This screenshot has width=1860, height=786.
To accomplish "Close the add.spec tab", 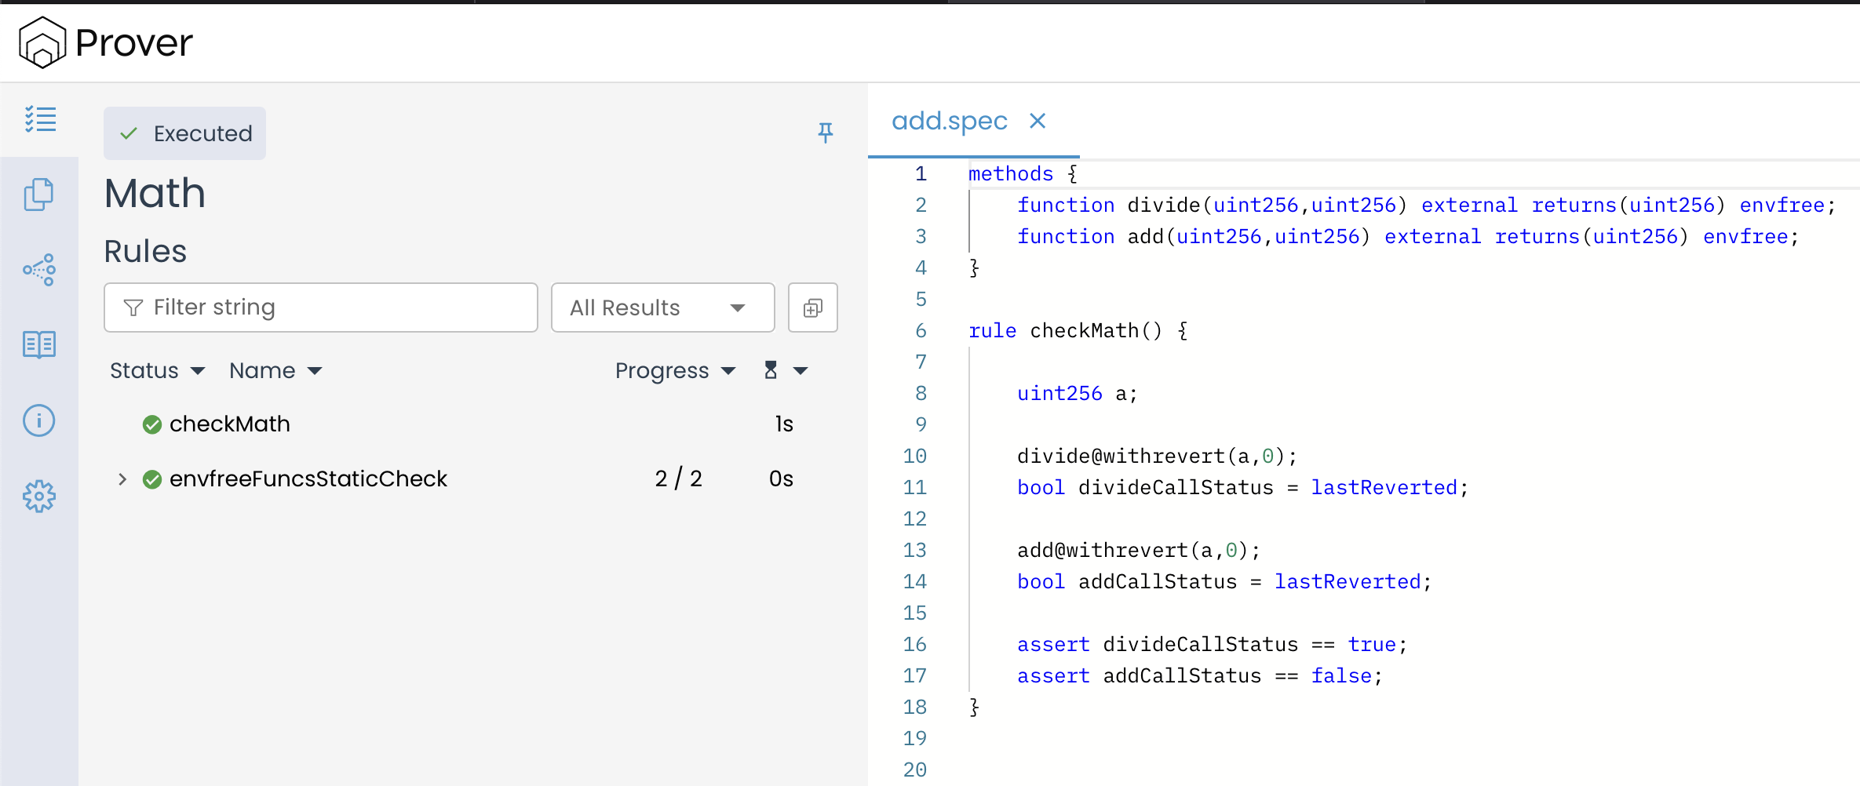I will pos(1038,121).
